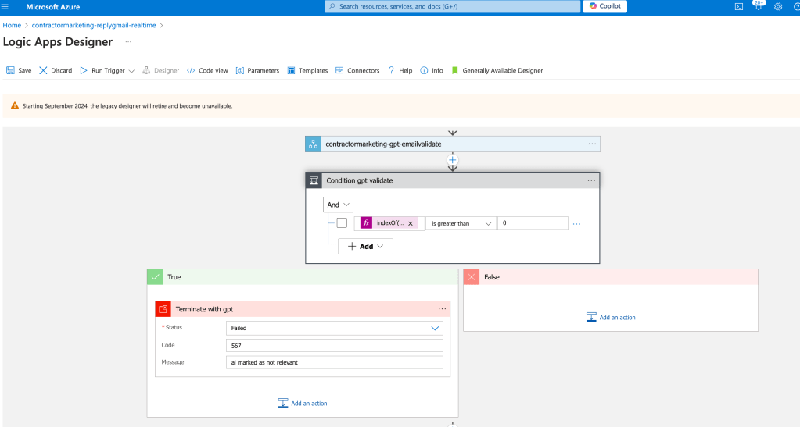Screen dimensions: 800x427
Task: Open Cloud Shell from the top bar
Action: (739, 6)
